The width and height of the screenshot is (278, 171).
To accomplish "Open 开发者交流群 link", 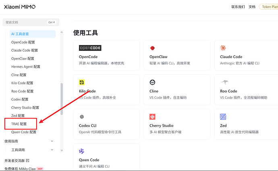I will [x=15, y=161].
